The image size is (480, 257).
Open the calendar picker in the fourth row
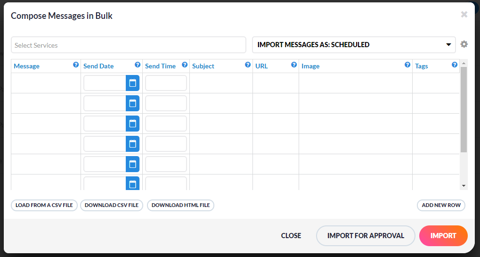[132, 144]
